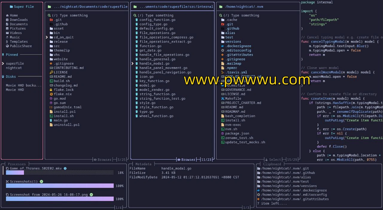
Task: Click the Docker whale icon beside .dockerignore in .nvm panel
Action: (x=223, y=46)
